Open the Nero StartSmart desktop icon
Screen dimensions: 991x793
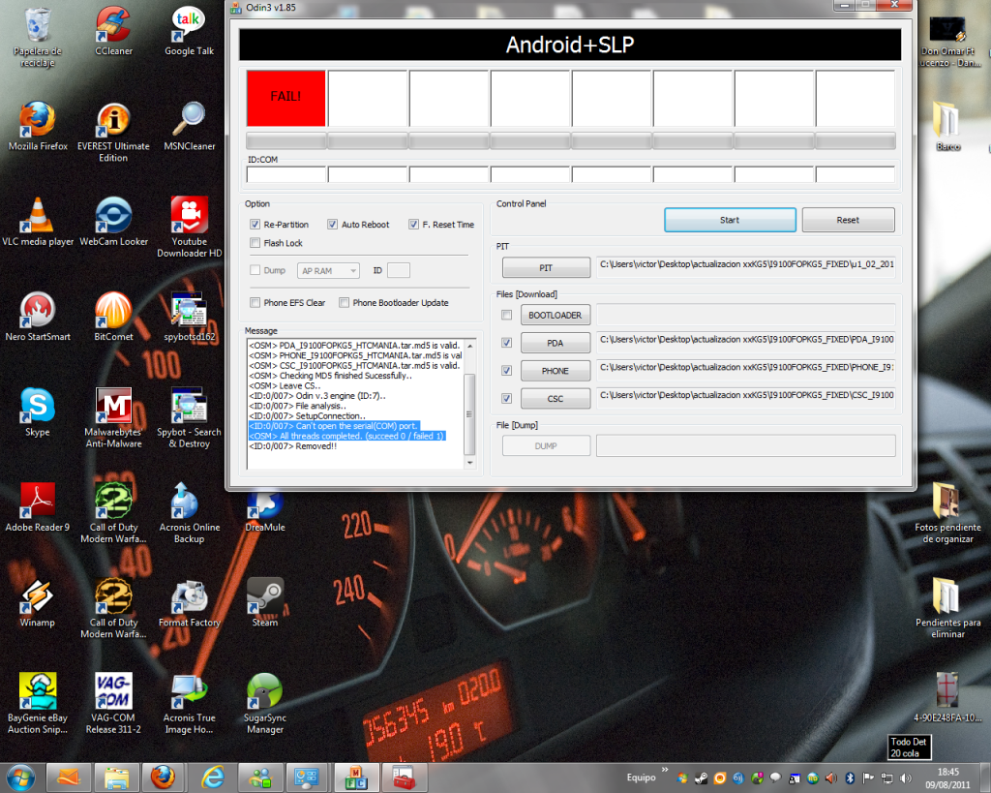(37, 311)
